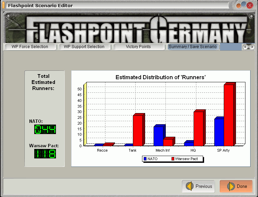Click the 'NATO' legend text

tap(153, 159)
